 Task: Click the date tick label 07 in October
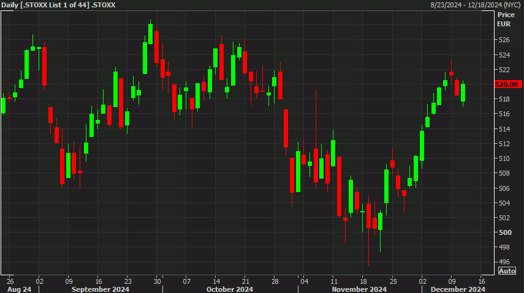coord(186,281)
